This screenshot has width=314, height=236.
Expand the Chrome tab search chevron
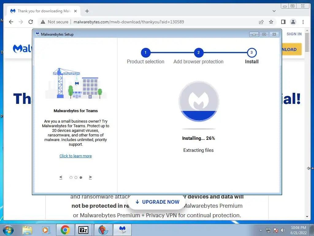274,11
